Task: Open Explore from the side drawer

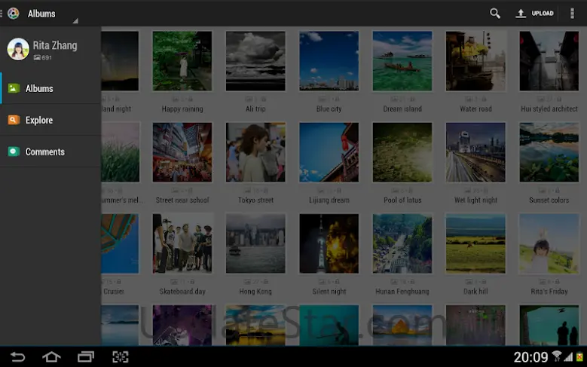Action: [50, 120]
